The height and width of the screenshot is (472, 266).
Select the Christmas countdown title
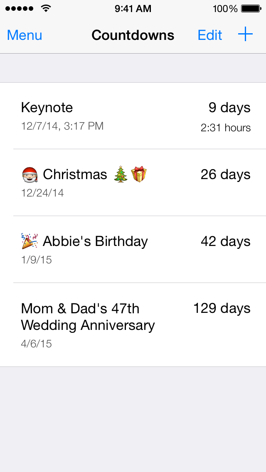pos(75,175)
